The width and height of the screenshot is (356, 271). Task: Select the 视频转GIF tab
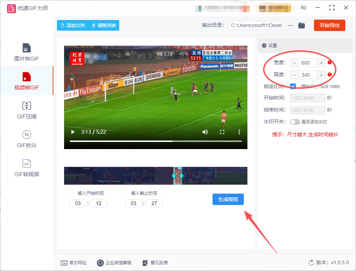pyautogui.click(x=27, y=81)
